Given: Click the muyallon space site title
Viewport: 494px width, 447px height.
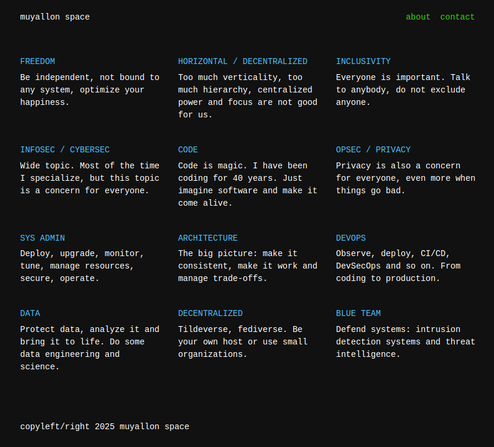Looking at the screenshot, I should [55, 17].
